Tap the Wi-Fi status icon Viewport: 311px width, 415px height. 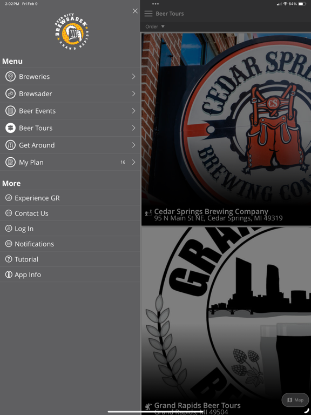click(285, 4)
